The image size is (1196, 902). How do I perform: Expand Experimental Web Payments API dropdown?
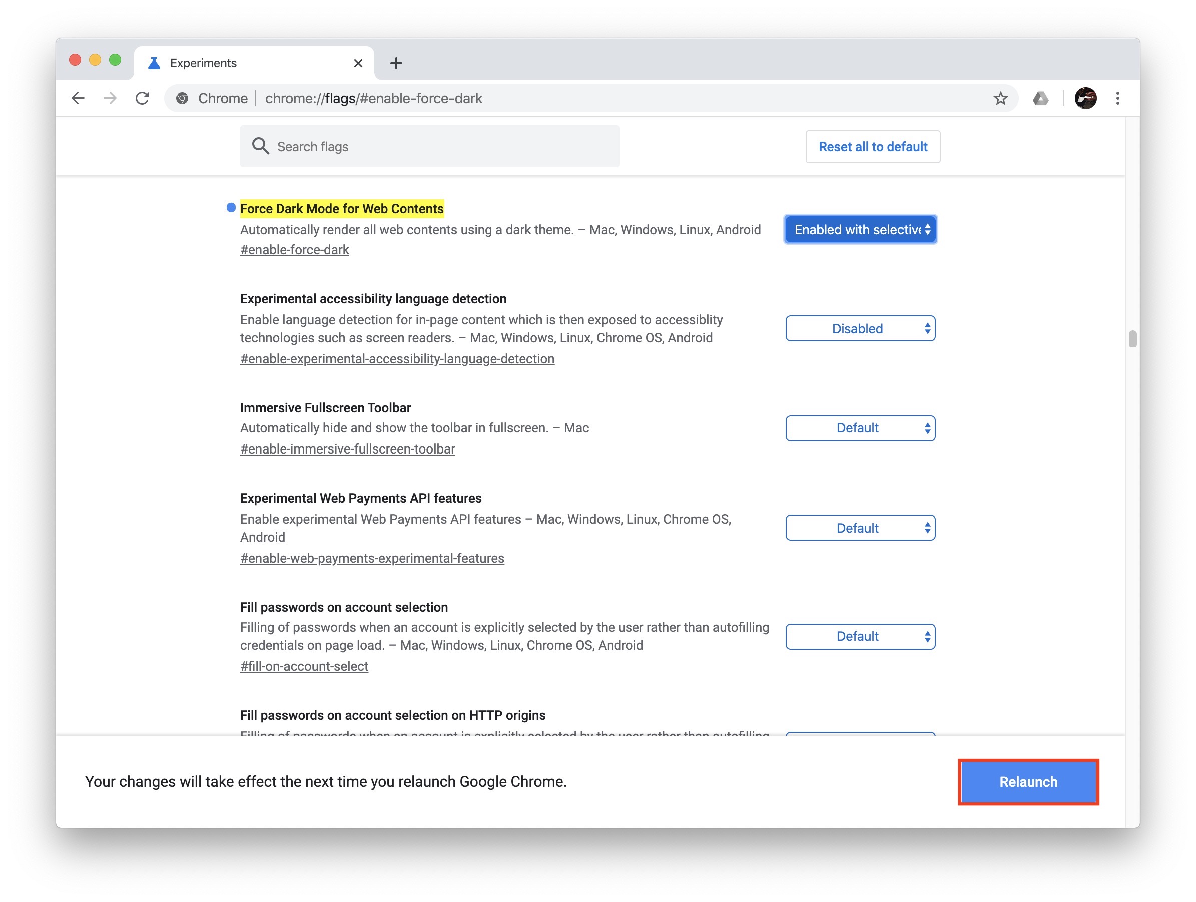(860, 528)
